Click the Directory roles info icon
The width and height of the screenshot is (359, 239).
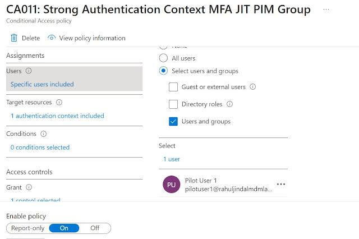(229, 104)
